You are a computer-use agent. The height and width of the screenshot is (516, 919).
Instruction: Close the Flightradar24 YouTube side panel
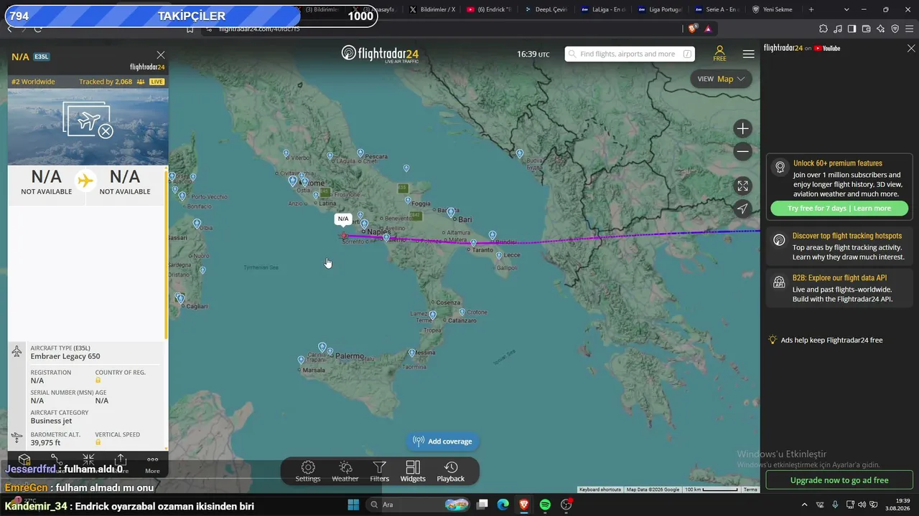pos(911,49)
